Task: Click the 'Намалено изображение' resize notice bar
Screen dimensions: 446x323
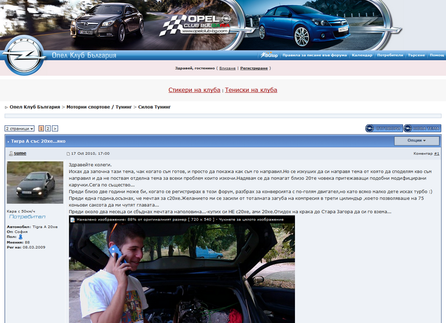Action: click(x=182, y=219)
